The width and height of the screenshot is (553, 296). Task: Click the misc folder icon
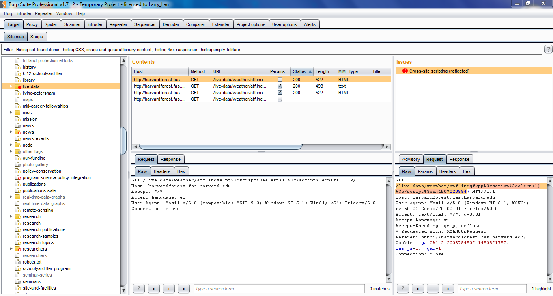[17, 112]
